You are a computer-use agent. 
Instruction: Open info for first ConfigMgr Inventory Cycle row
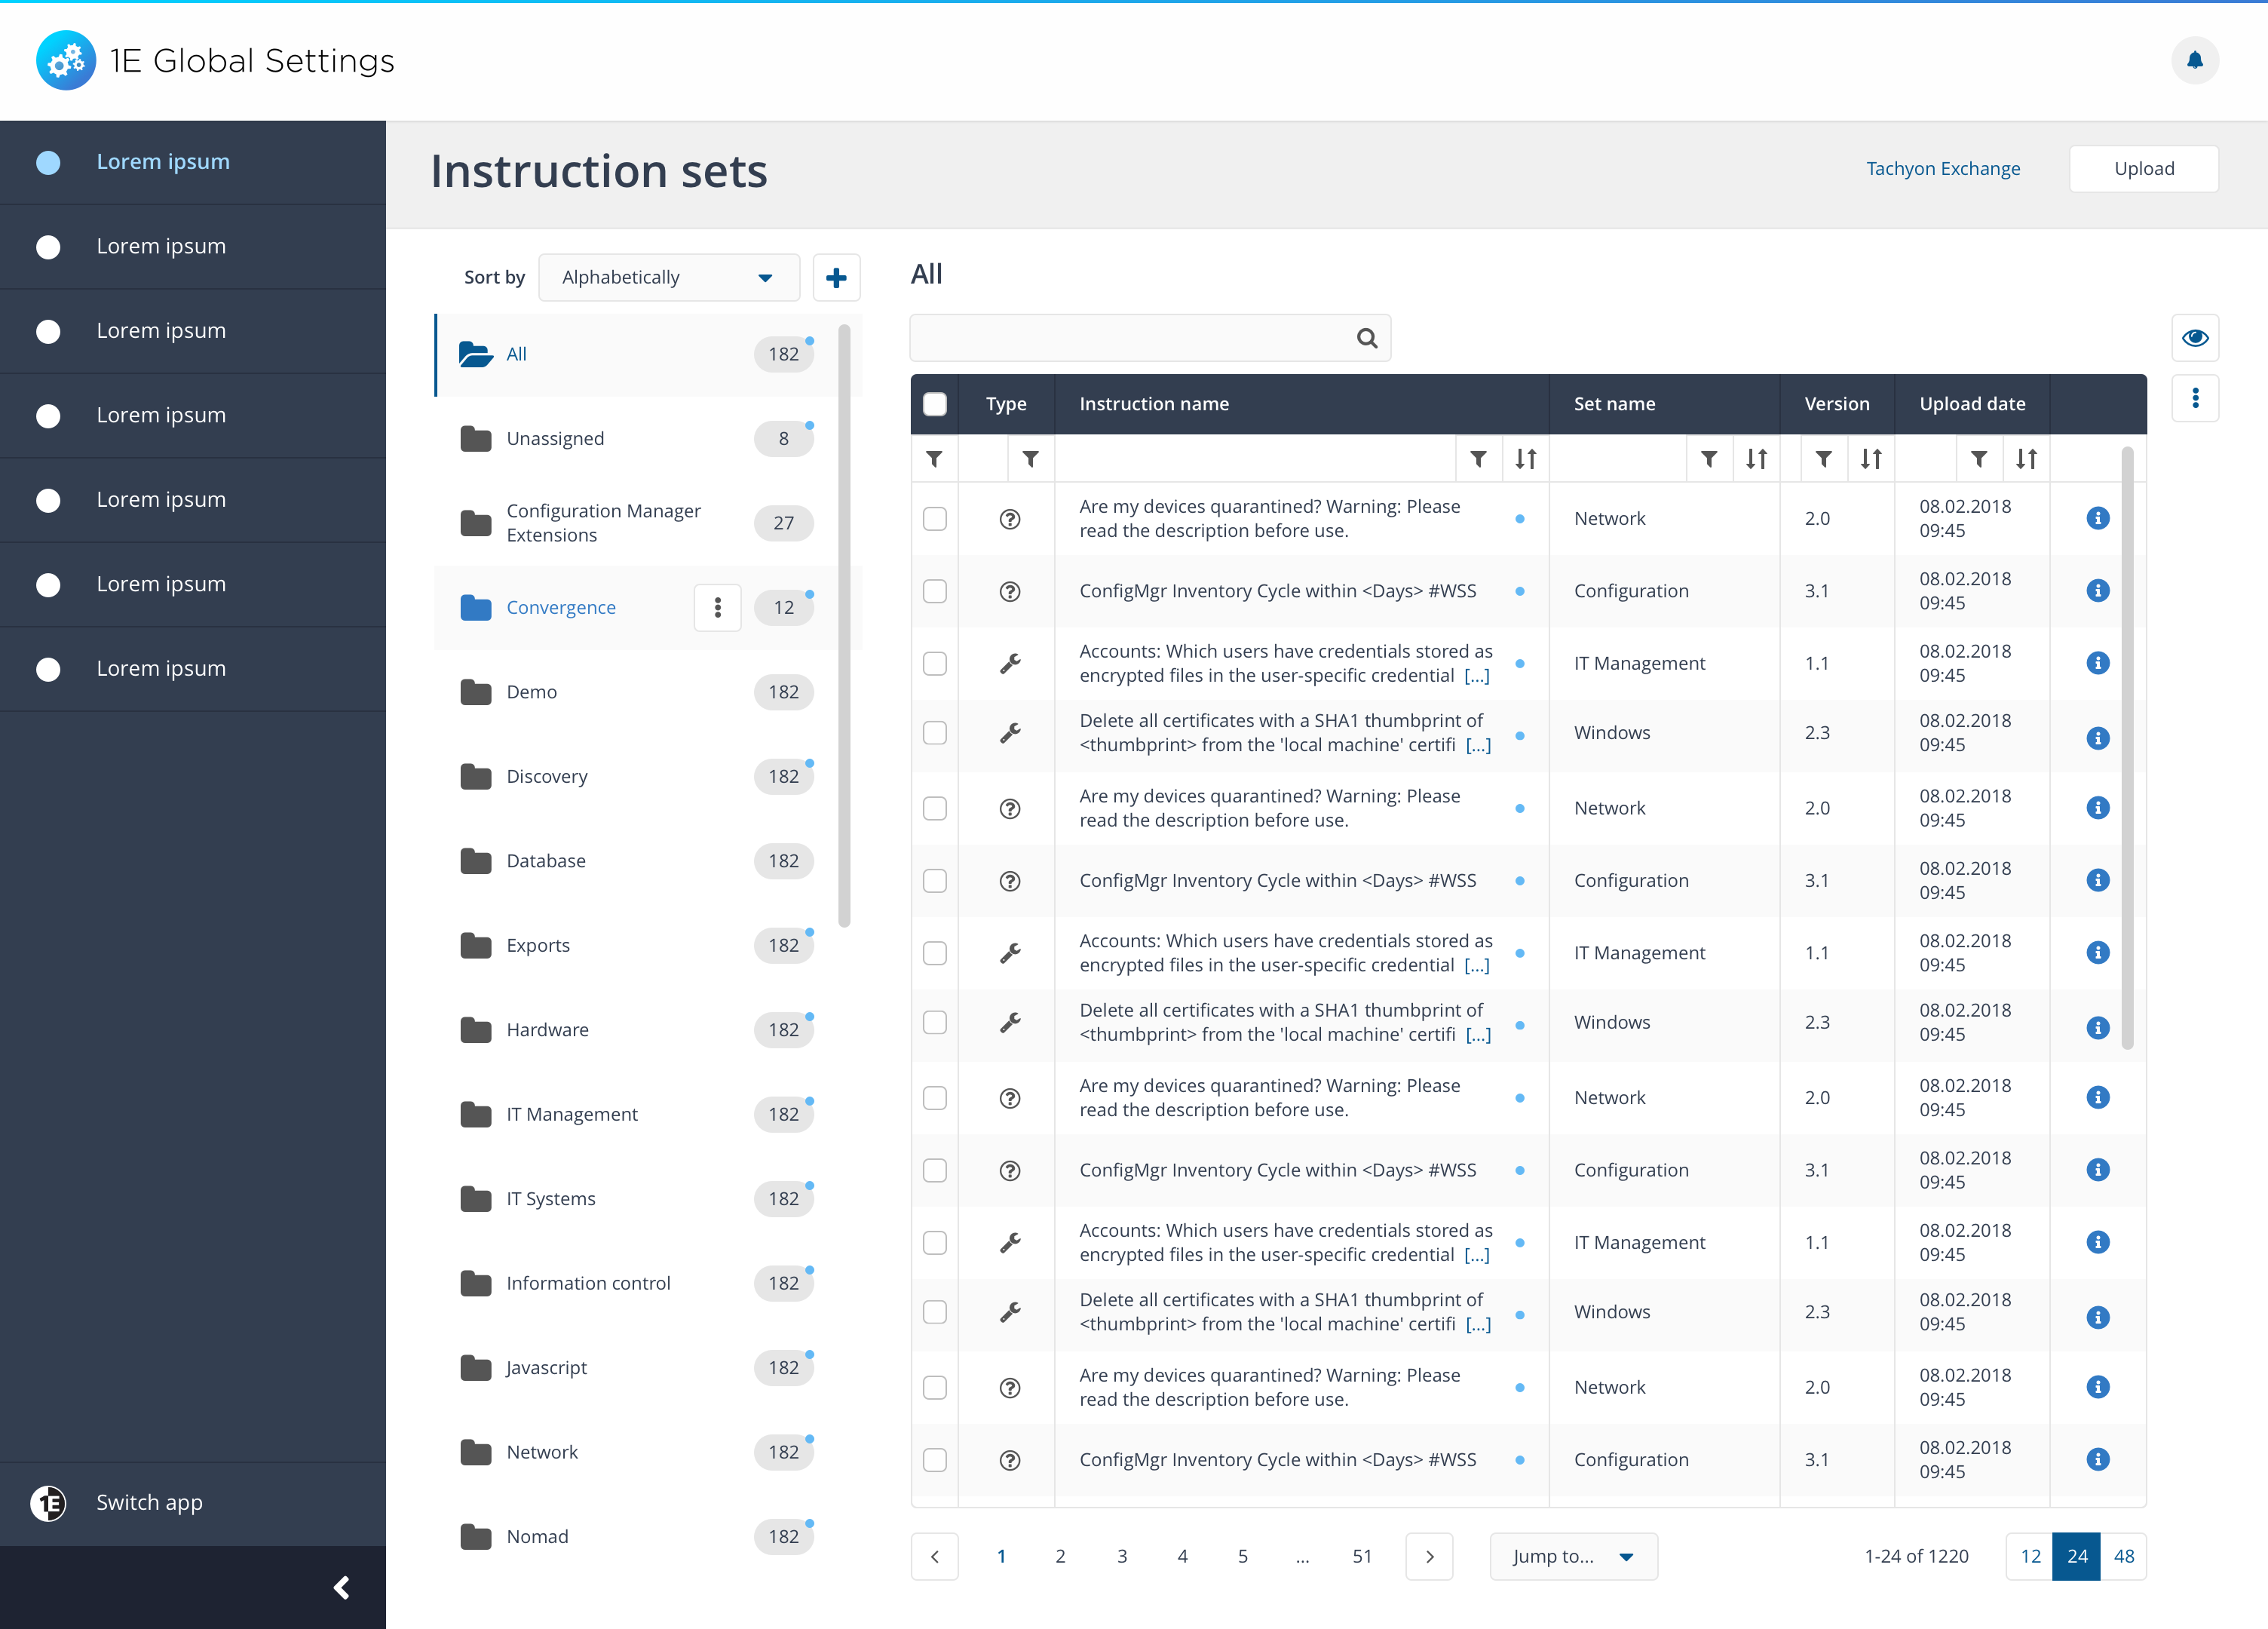2098,591
